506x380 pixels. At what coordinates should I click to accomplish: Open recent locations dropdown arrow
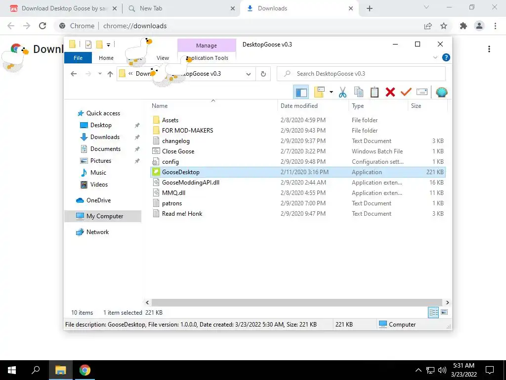tap(100, 74)
